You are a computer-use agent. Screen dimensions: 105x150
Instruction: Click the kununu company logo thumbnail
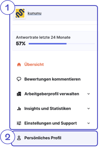[x=20, y=13]
